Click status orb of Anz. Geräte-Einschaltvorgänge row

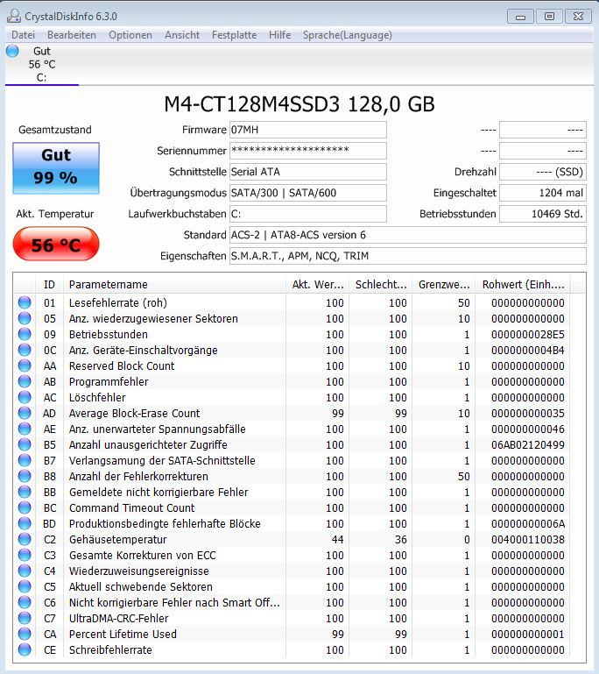(x=25, y=350)
